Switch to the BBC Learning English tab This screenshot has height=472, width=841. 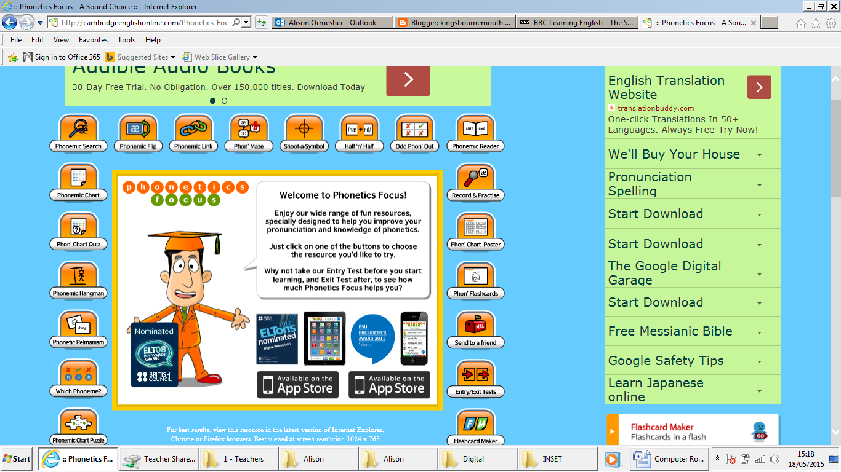click(x=577, y=23)
